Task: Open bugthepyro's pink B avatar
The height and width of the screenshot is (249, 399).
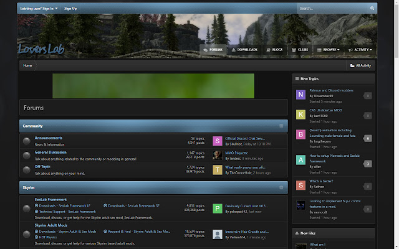Action: (x=300, y=134)
